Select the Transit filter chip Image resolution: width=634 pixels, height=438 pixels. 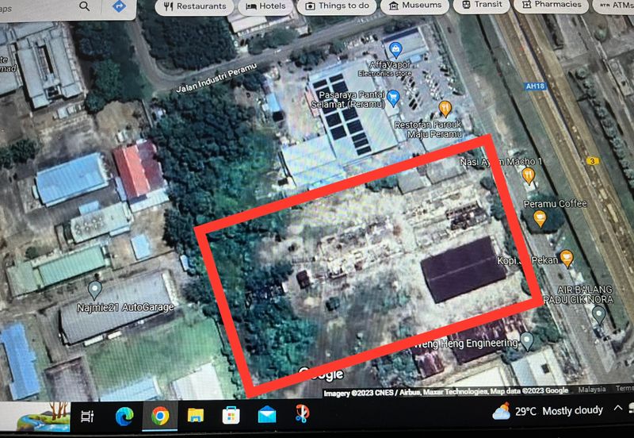[482, 5]
